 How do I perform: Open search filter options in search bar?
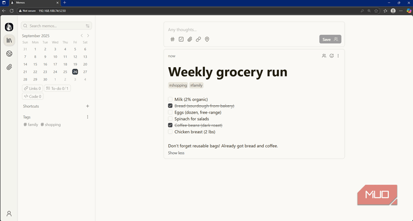(x=88, y=26)
